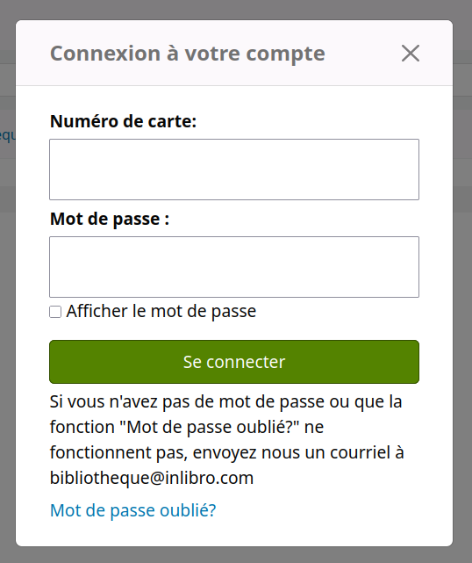Select the bibliotheque@inlibro.com email address text

click(x=152, y=478)
